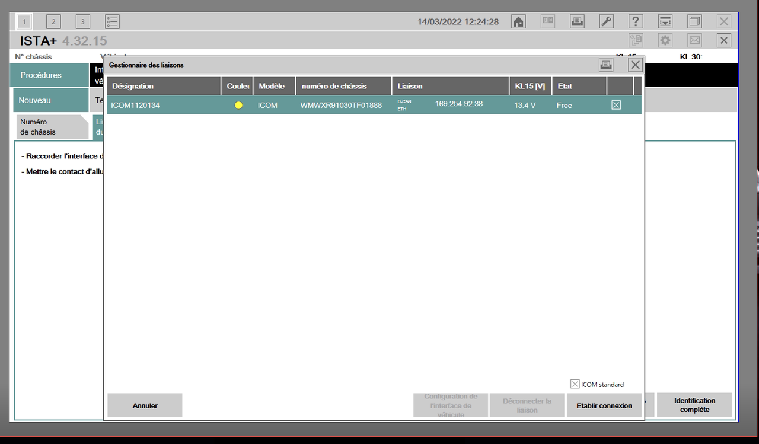The image size is (759, 444).
Task: Click the Couleur column header
Action: 238,86
